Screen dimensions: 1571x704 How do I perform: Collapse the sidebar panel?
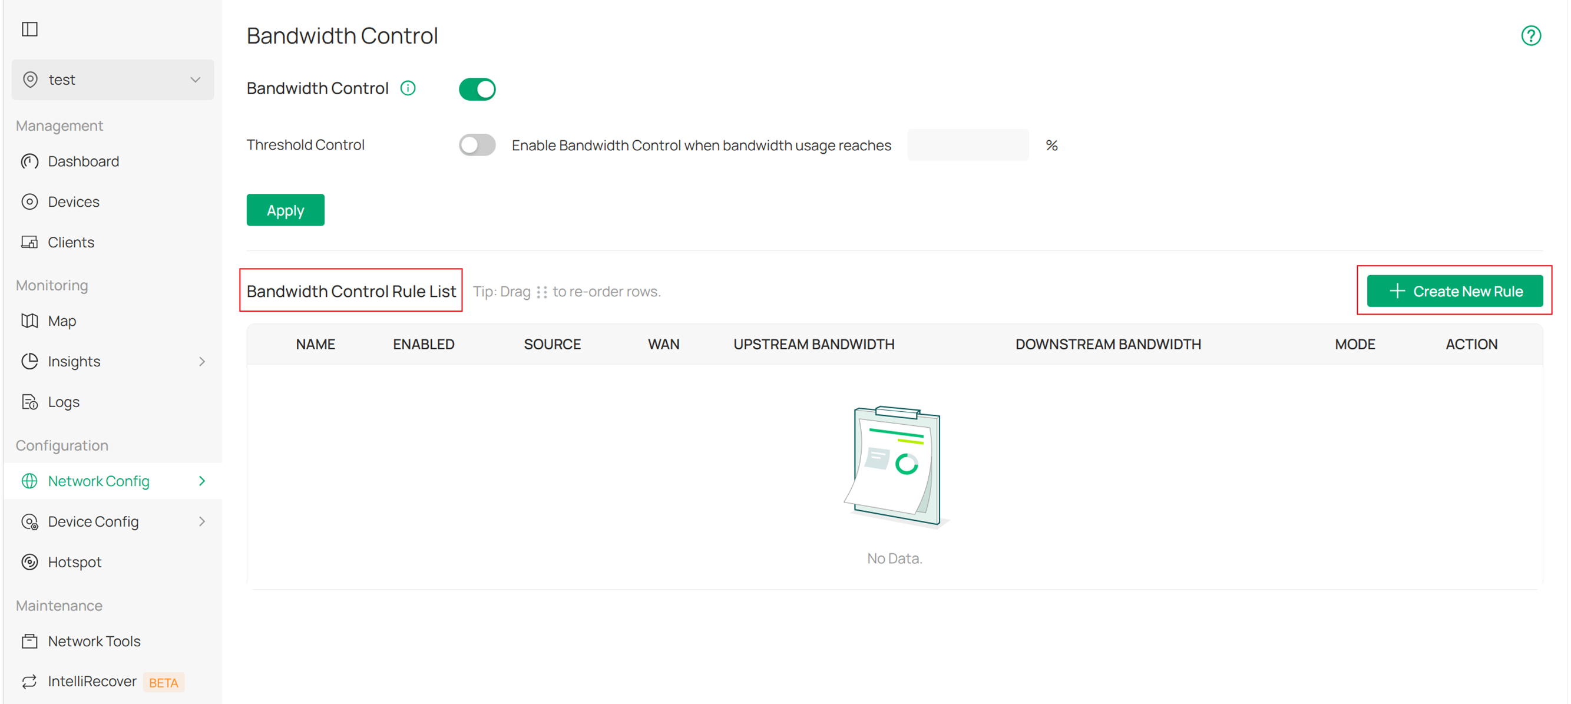click(x=30, y=29)
